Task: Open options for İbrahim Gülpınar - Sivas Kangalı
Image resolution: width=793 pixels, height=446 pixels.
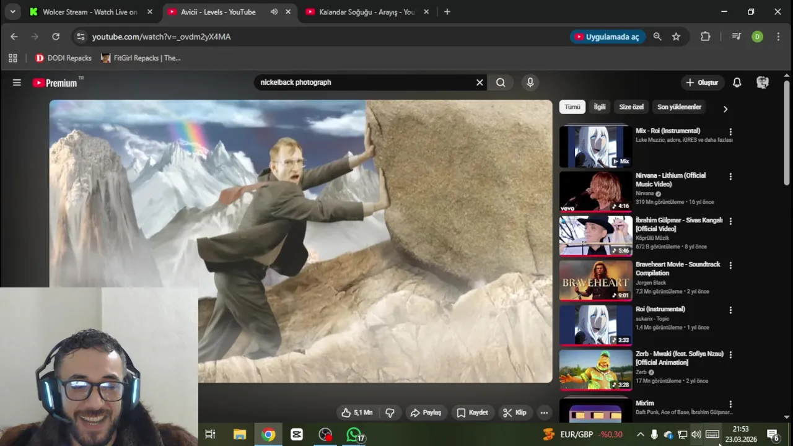Action: 730,221
